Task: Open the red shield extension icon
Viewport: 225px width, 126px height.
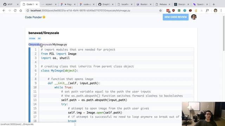Action: (173, 10)
